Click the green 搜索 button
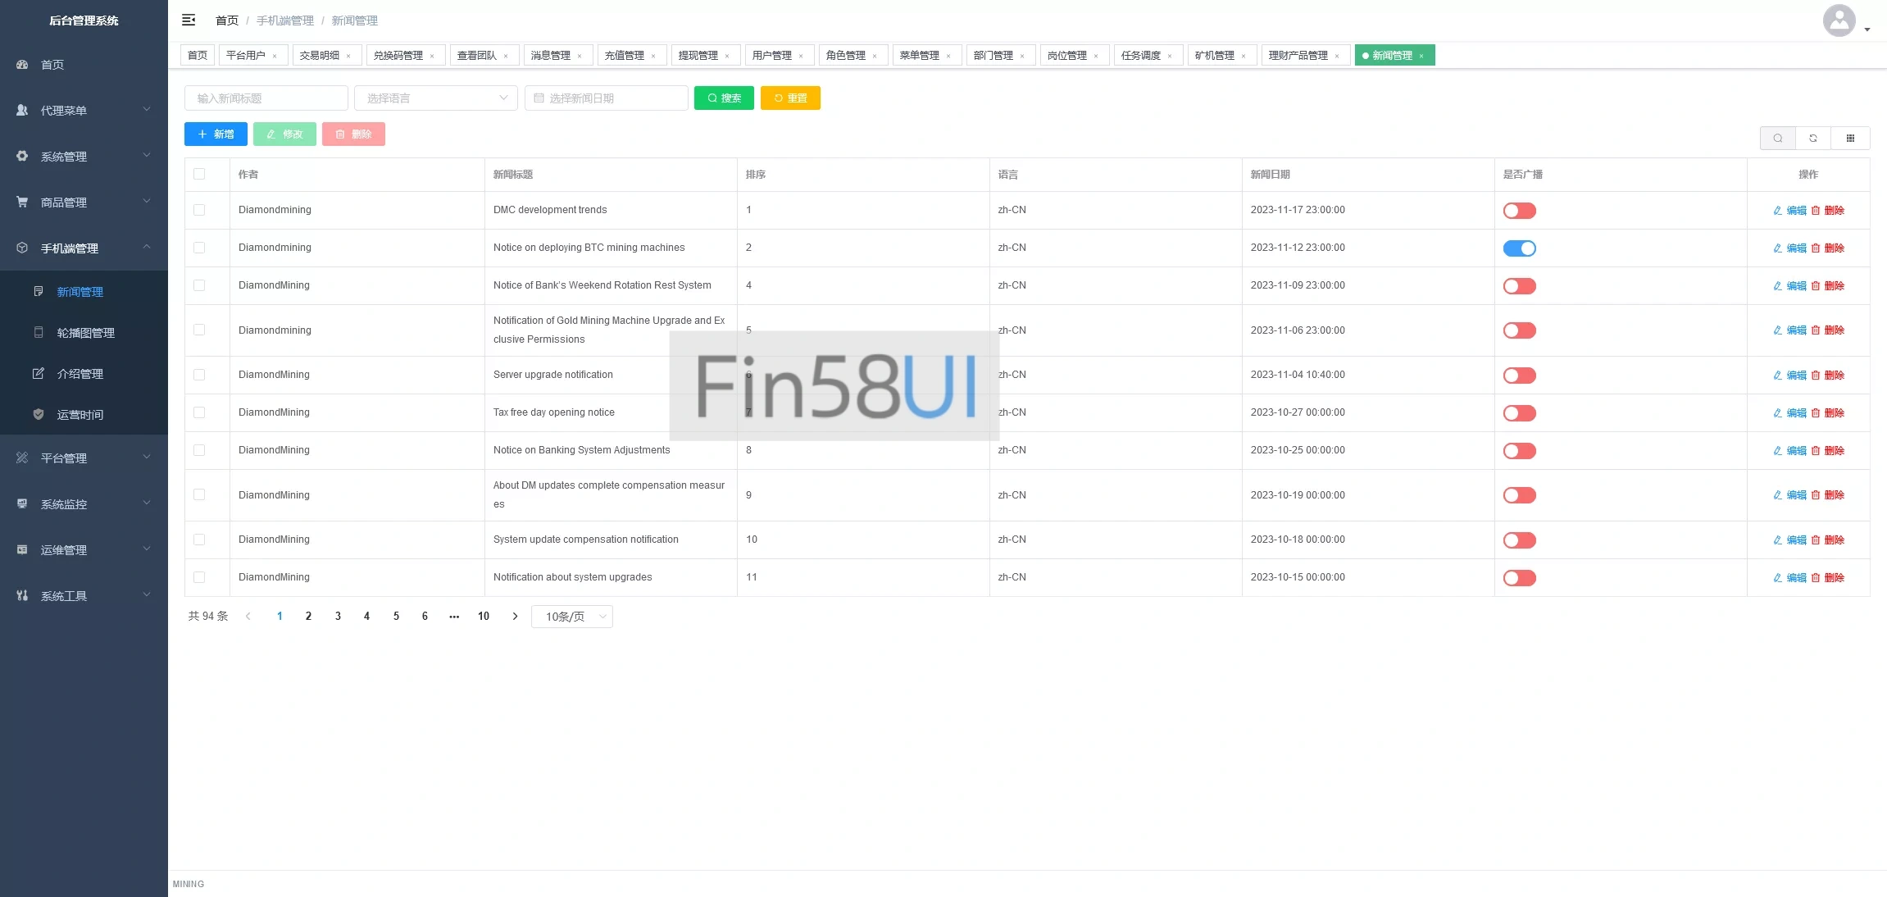Image resolution: width=1887 pixels, height=897 pixels. 724,98
